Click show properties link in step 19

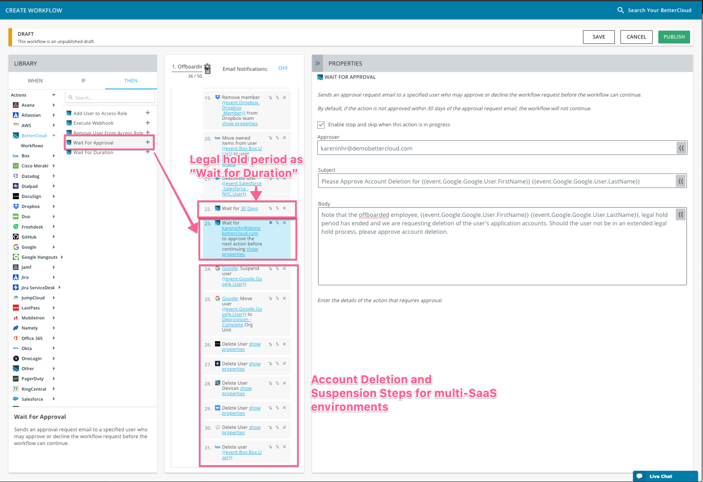pos(240,124)
